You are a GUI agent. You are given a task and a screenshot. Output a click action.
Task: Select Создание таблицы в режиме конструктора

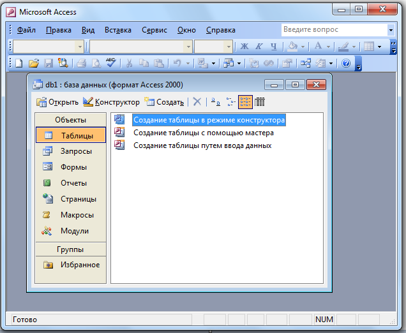tap(209, 120)
